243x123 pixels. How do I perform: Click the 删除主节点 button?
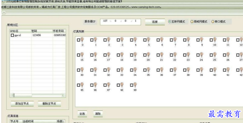coord(50,104)
